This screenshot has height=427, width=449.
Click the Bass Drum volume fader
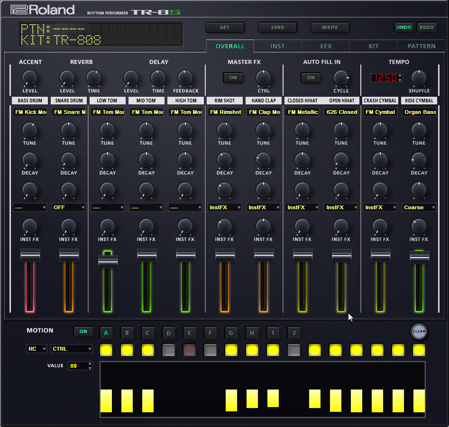(30, 255)
